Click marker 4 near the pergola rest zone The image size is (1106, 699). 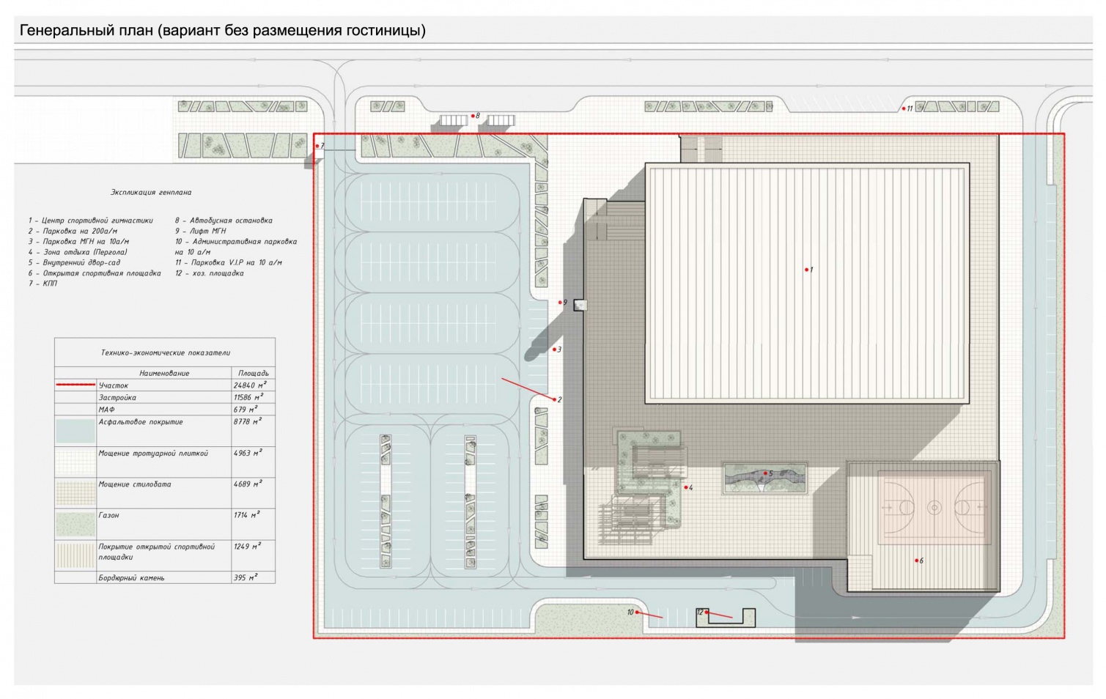click(685, 487)
